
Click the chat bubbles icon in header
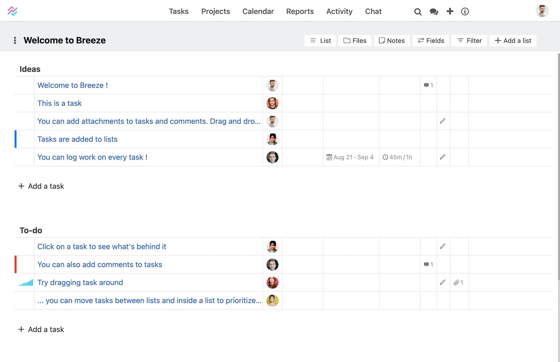click(x=434, y=12)
